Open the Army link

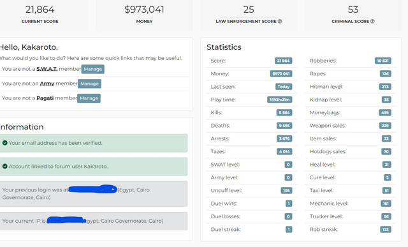[x=47, y=84]
